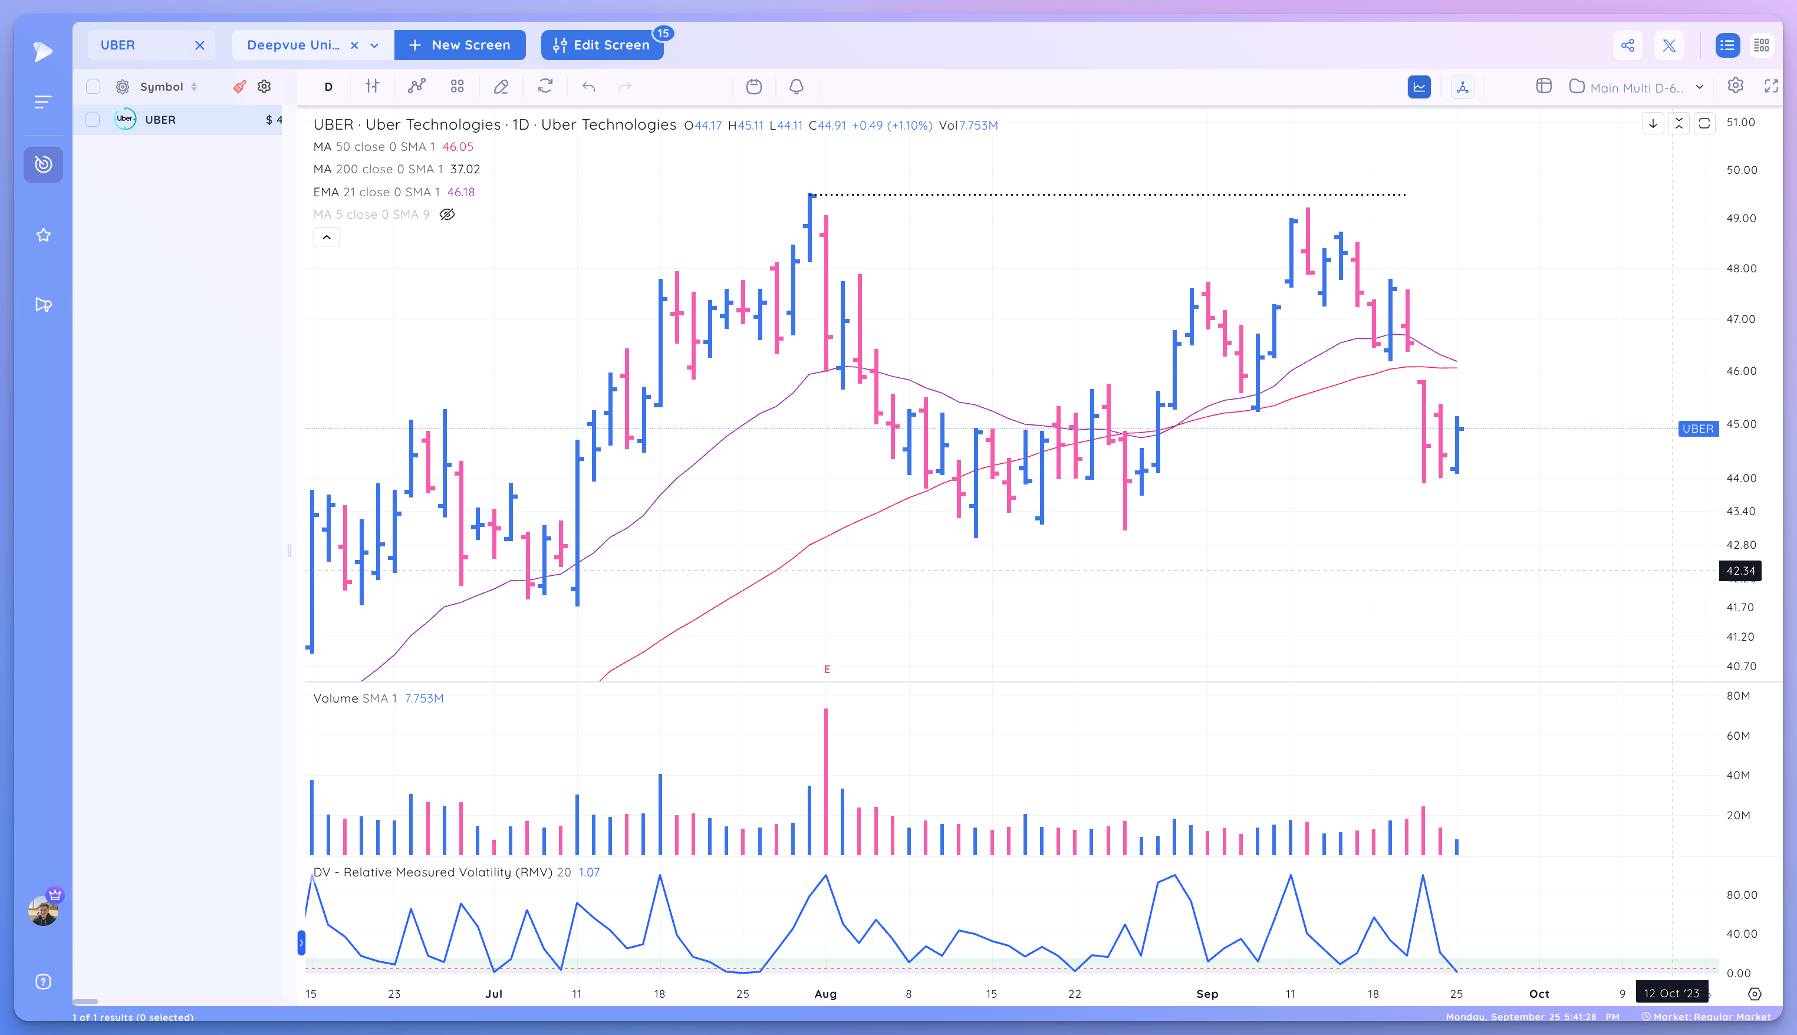Click the refresh sync icon in toolbar
The width and height of the screenshot is (1797, 1035).
tap(545, 86)
